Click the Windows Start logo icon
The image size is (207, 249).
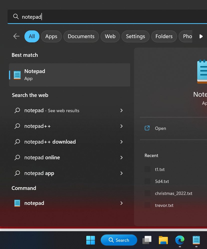click(x=91, y=240)
